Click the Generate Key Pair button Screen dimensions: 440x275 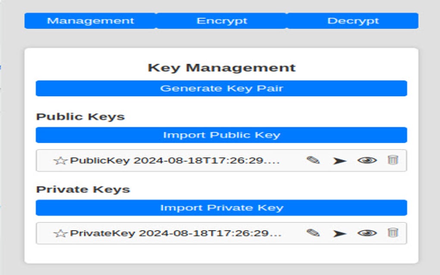tap(221, 88)
